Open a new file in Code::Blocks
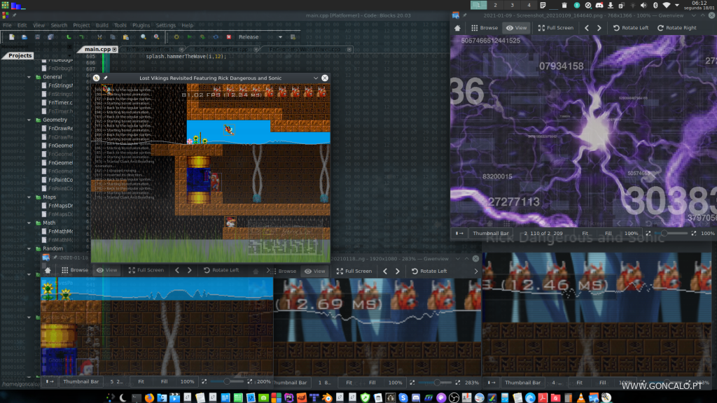 point(11,37)
